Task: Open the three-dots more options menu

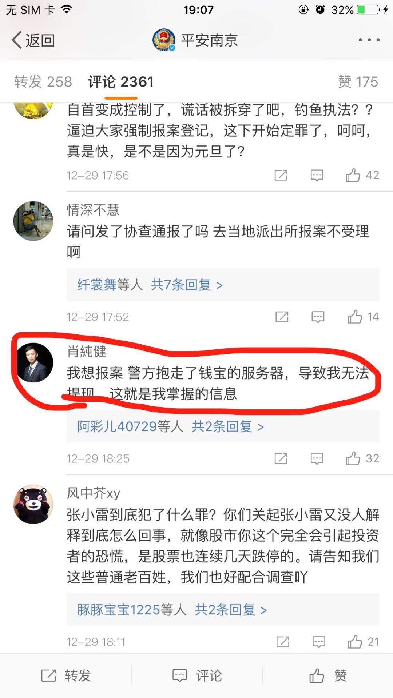Action: (369, 40)
